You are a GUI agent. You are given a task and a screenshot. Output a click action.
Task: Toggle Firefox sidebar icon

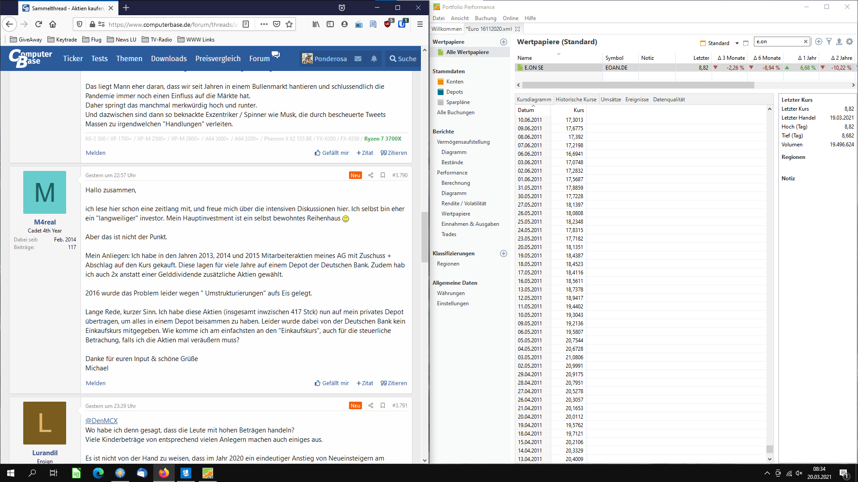[330, 24]
